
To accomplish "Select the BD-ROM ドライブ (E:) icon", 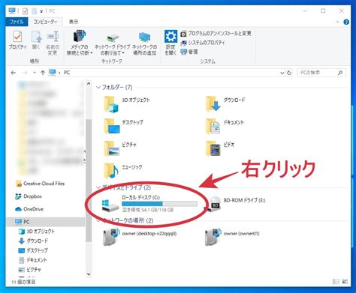I will (x=213, y=203).
